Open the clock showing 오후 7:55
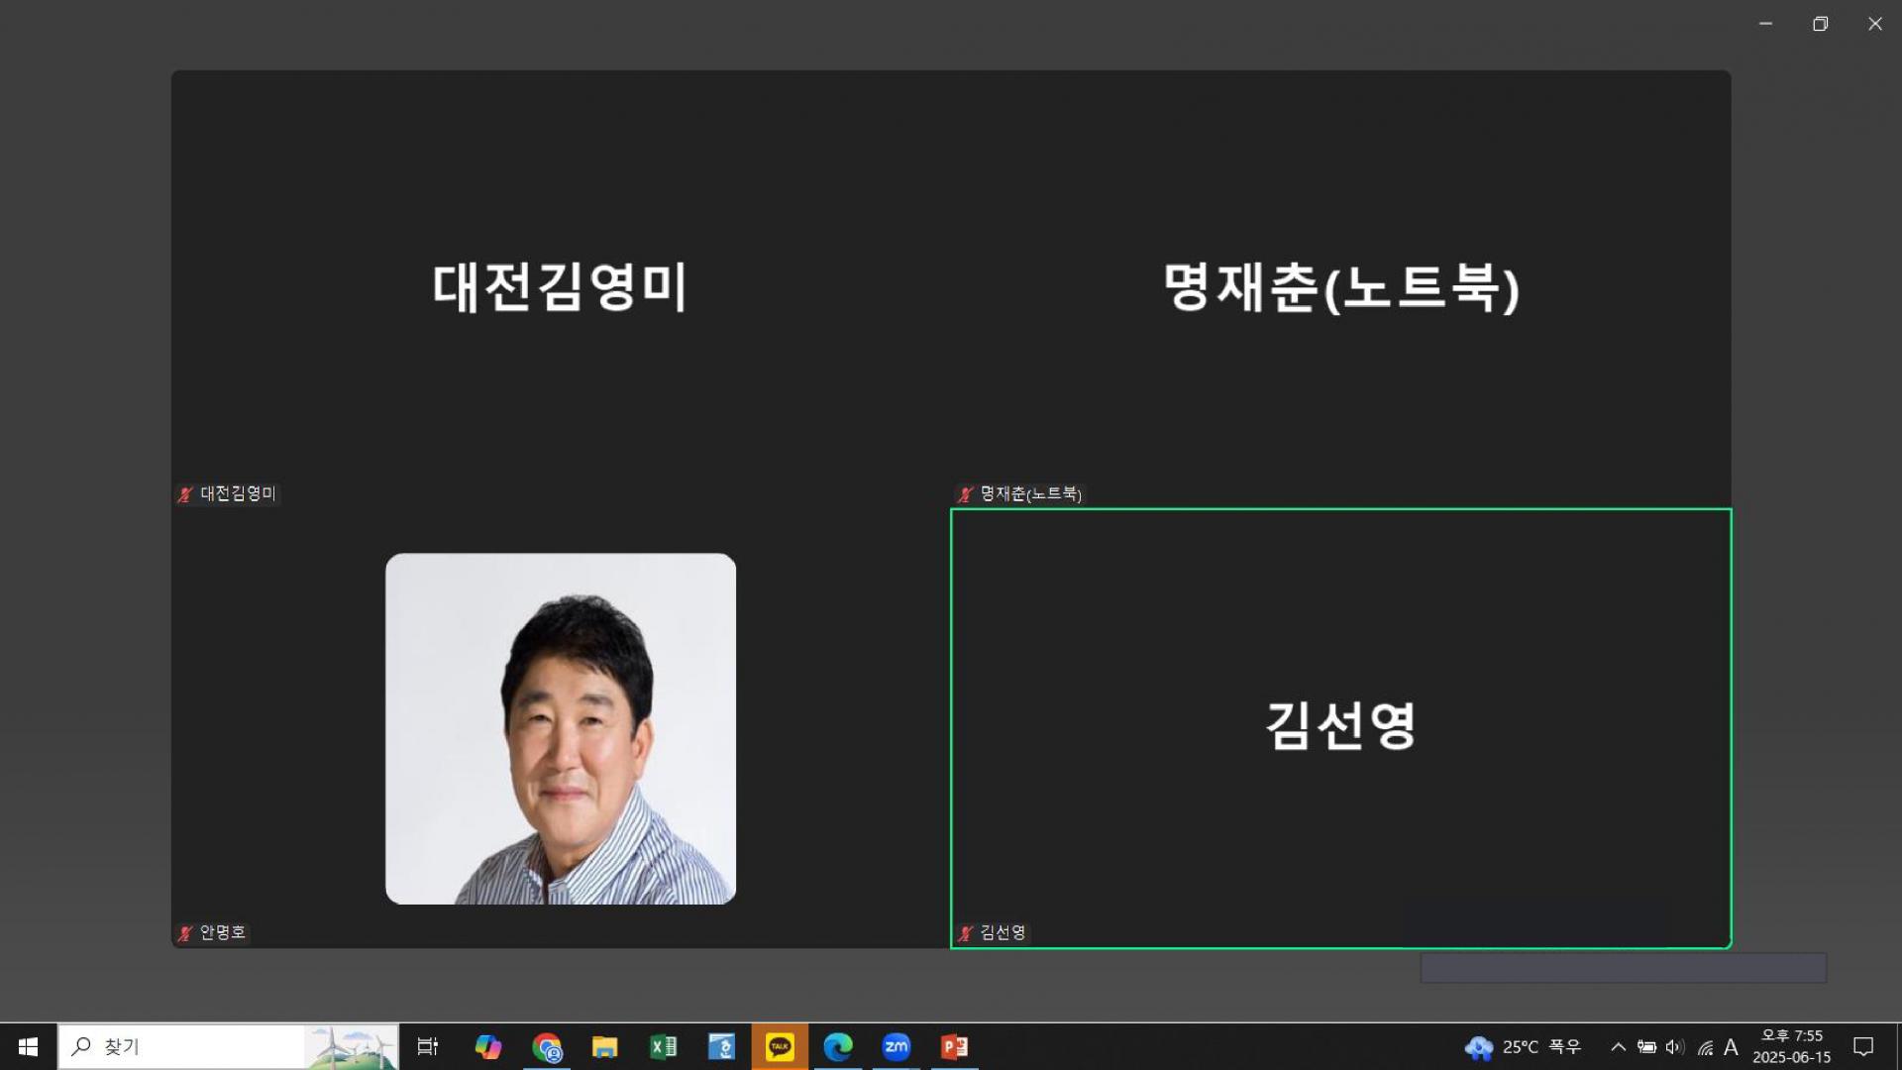 pos(1791,1046)
